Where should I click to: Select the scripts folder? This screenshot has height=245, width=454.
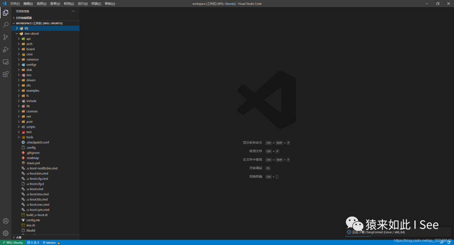click(45, 127)
